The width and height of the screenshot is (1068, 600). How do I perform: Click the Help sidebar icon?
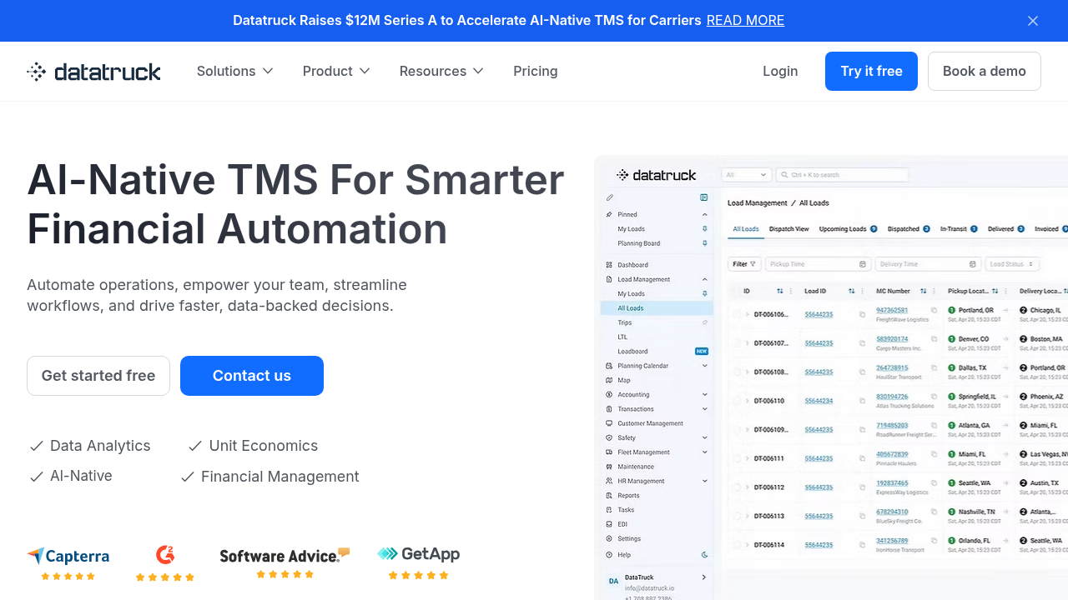point(609,555)
